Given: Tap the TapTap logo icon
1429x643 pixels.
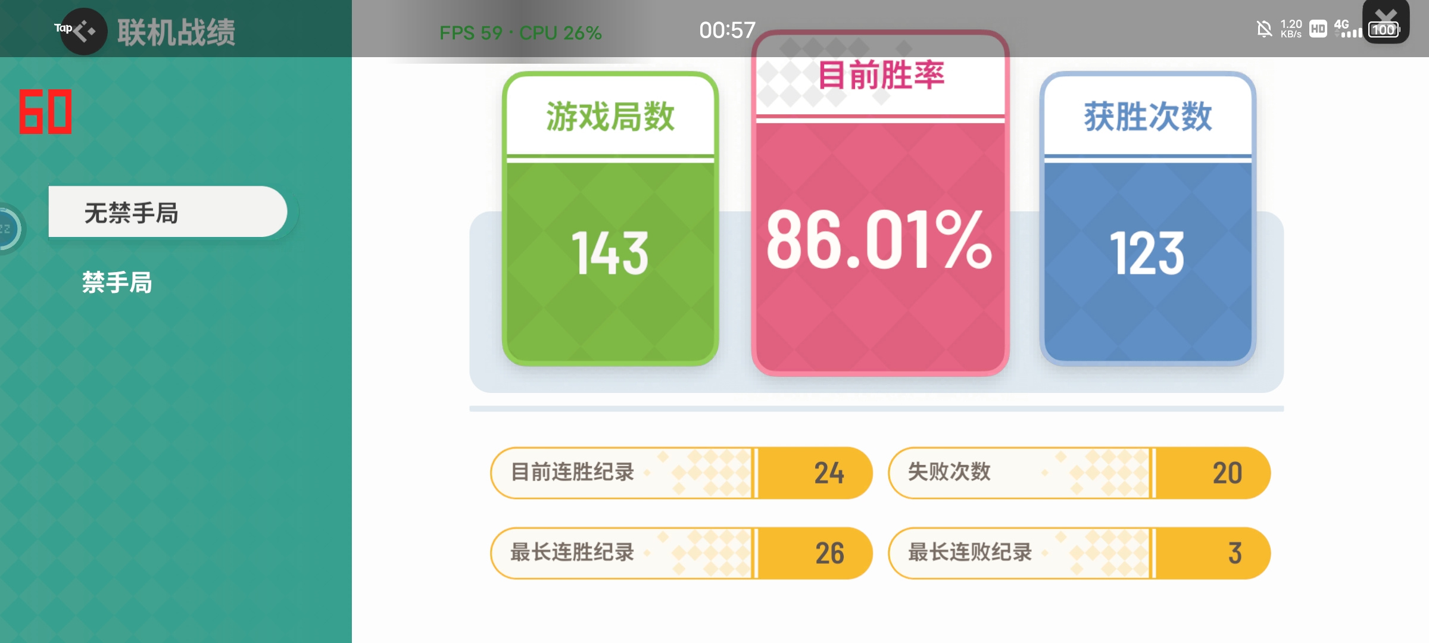Looking at the screenshot, I should (83, 31).
